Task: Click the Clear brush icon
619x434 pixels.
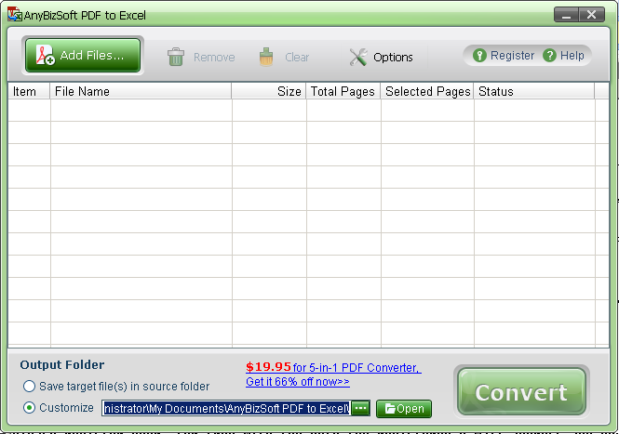Action: [266, 57]
